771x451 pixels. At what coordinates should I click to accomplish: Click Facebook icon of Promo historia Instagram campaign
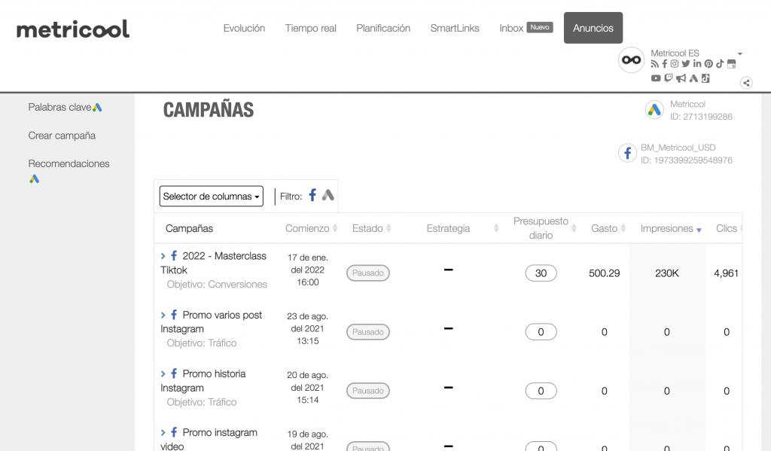(x=174, y=373)
